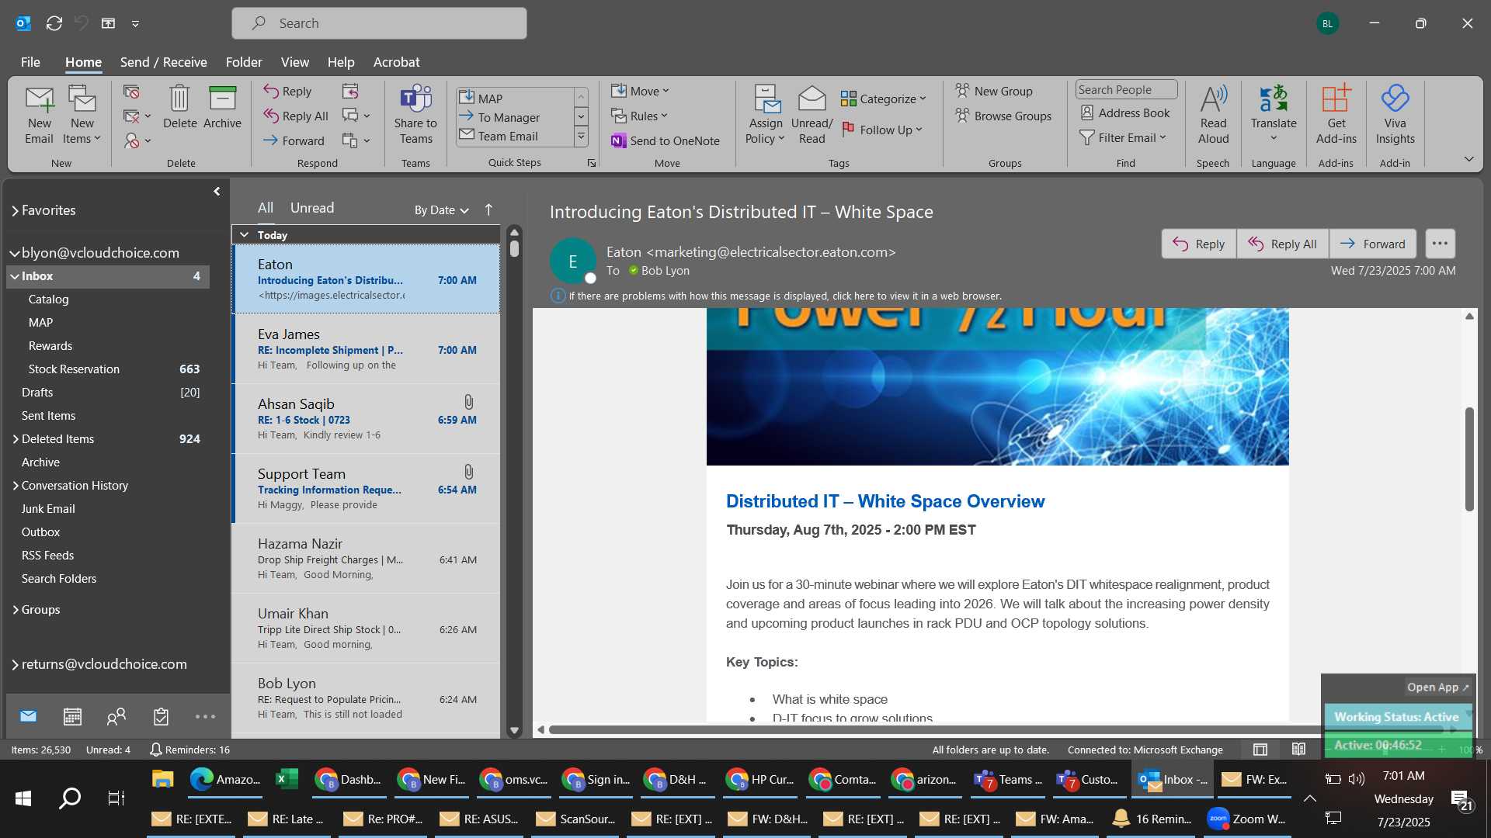Switch to Tasks view in navigation bar

coord(161,716)
